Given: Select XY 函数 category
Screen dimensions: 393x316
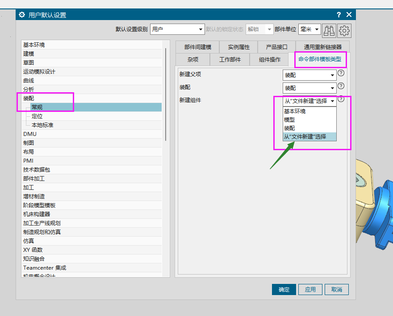Looking at the screenshot, I should pos(92,250).
